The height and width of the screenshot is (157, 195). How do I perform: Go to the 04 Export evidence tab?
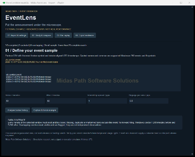click(84, 35)
